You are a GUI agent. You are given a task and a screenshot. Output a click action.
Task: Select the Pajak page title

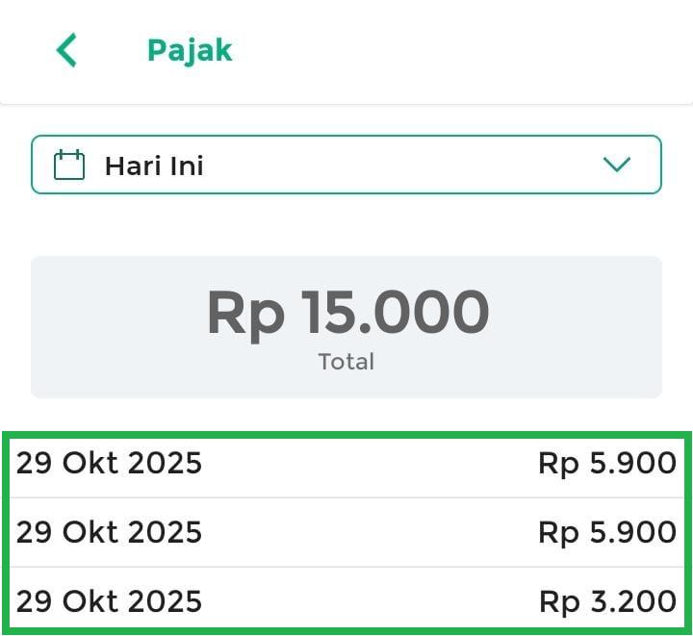click(x=190, y=50)
